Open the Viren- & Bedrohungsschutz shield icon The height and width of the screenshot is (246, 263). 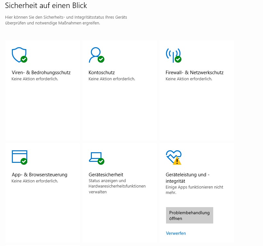coord(20,55)
